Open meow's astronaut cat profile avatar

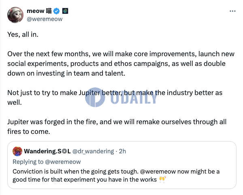click(15, 15)
